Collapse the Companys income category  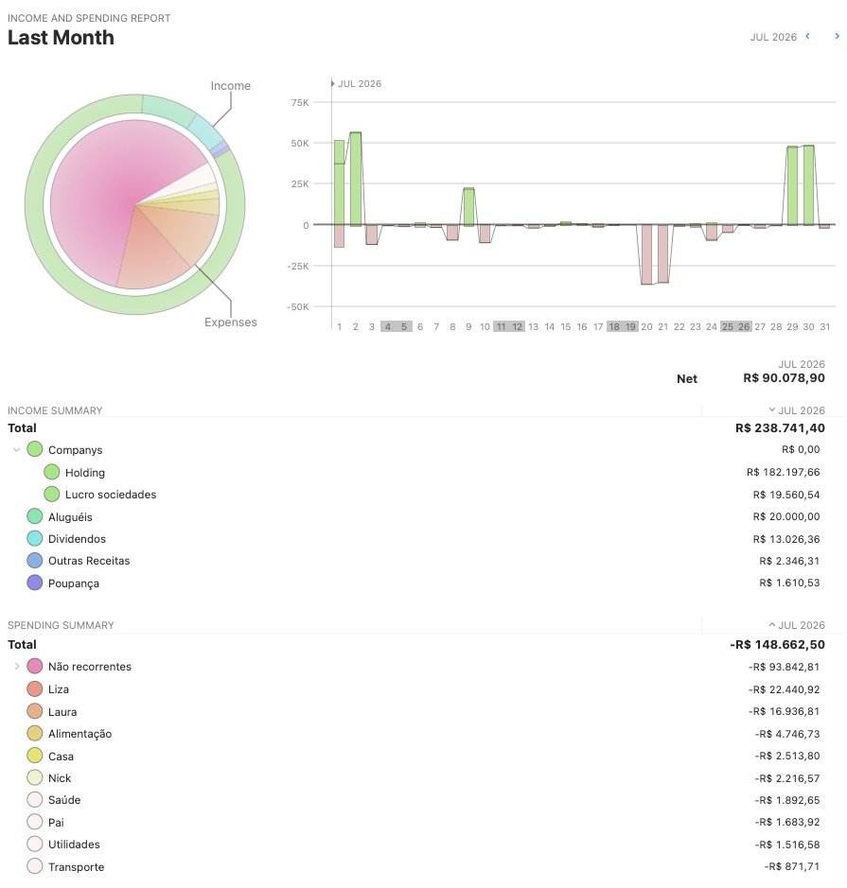coord(16,449)
